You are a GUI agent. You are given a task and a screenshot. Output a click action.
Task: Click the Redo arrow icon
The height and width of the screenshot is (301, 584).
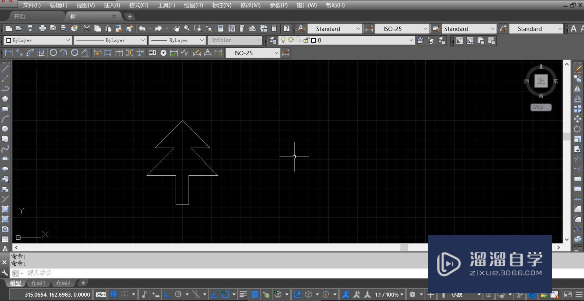[158, 28]
